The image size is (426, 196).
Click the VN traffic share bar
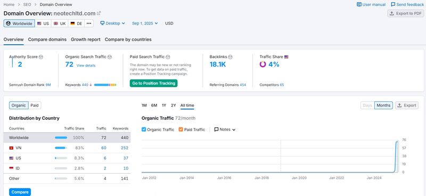pos(61,148)
